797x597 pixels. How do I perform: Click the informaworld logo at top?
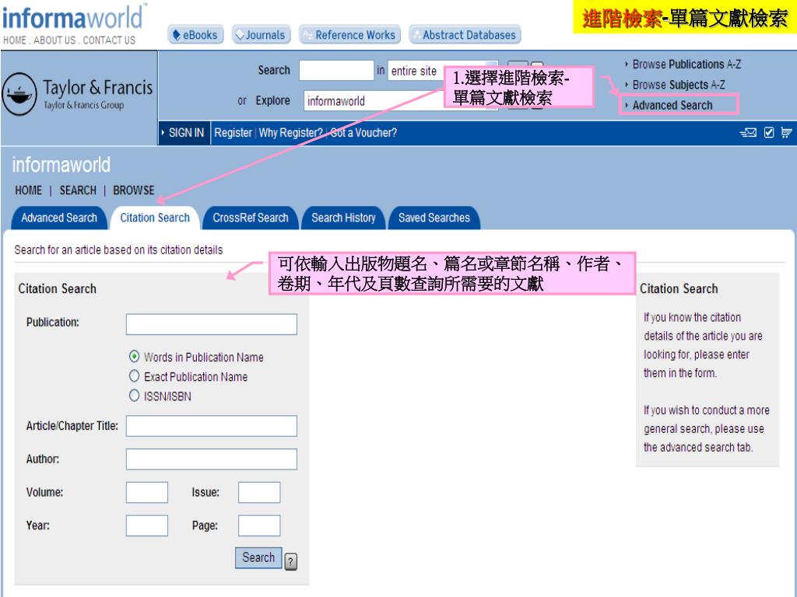73,17
